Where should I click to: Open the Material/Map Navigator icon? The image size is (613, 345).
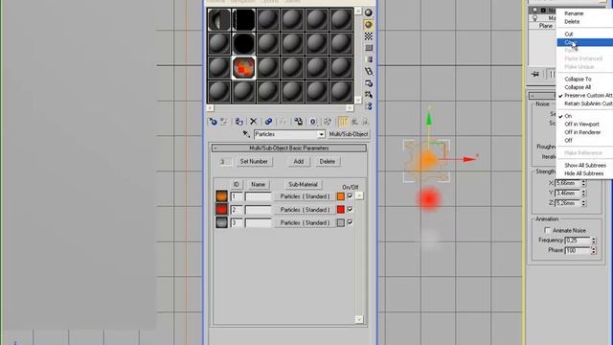tap(368, 106)
